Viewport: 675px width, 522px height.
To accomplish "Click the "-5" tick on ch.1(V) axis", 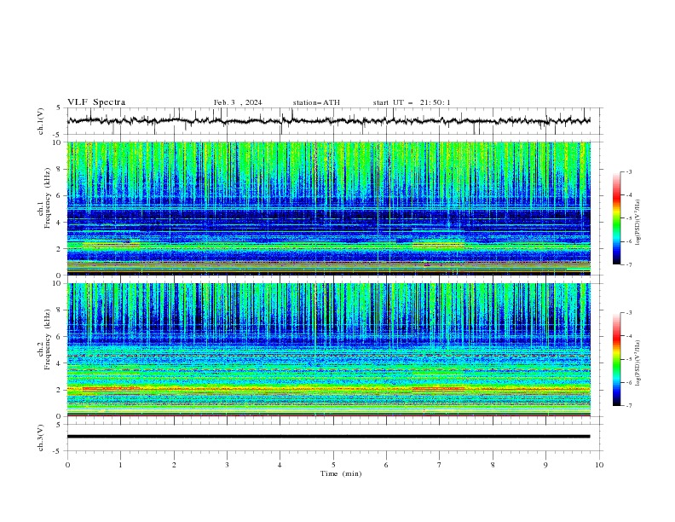I will (58, 135).
